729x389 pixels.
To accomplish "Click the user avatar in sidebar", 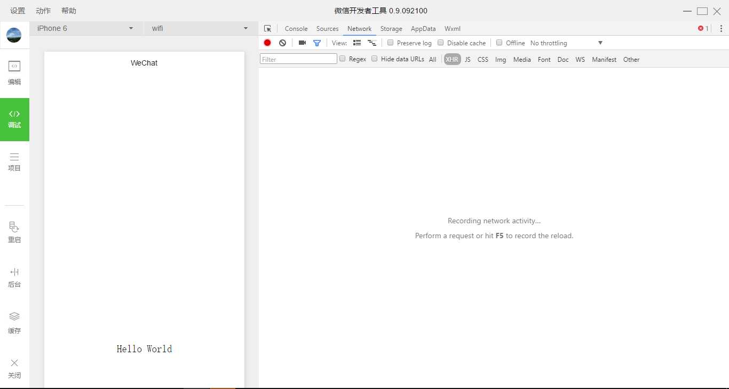I will pyautogui.click(x=14, y=35).
